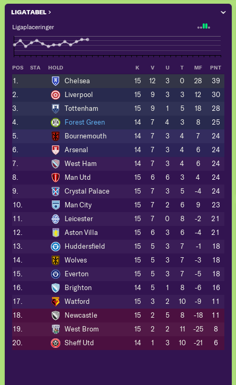Click the Sheff Utd club badge icon
This screenshot has width=236, height=385.
(x=56, y=343)
